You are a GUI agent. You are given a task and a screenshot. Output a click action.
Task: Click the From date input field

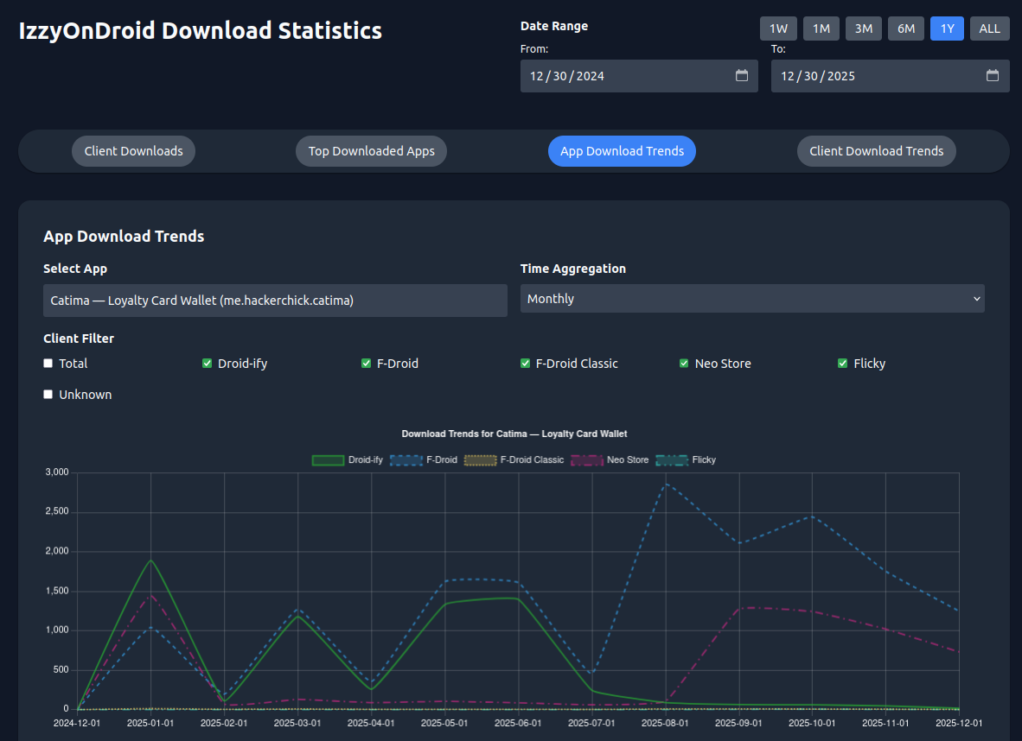[x=623, y=76]
